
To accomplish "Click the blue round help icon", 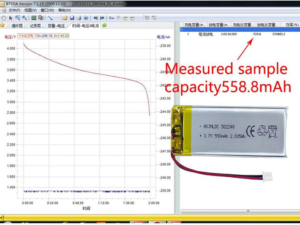I will click(x=86, y=18).
